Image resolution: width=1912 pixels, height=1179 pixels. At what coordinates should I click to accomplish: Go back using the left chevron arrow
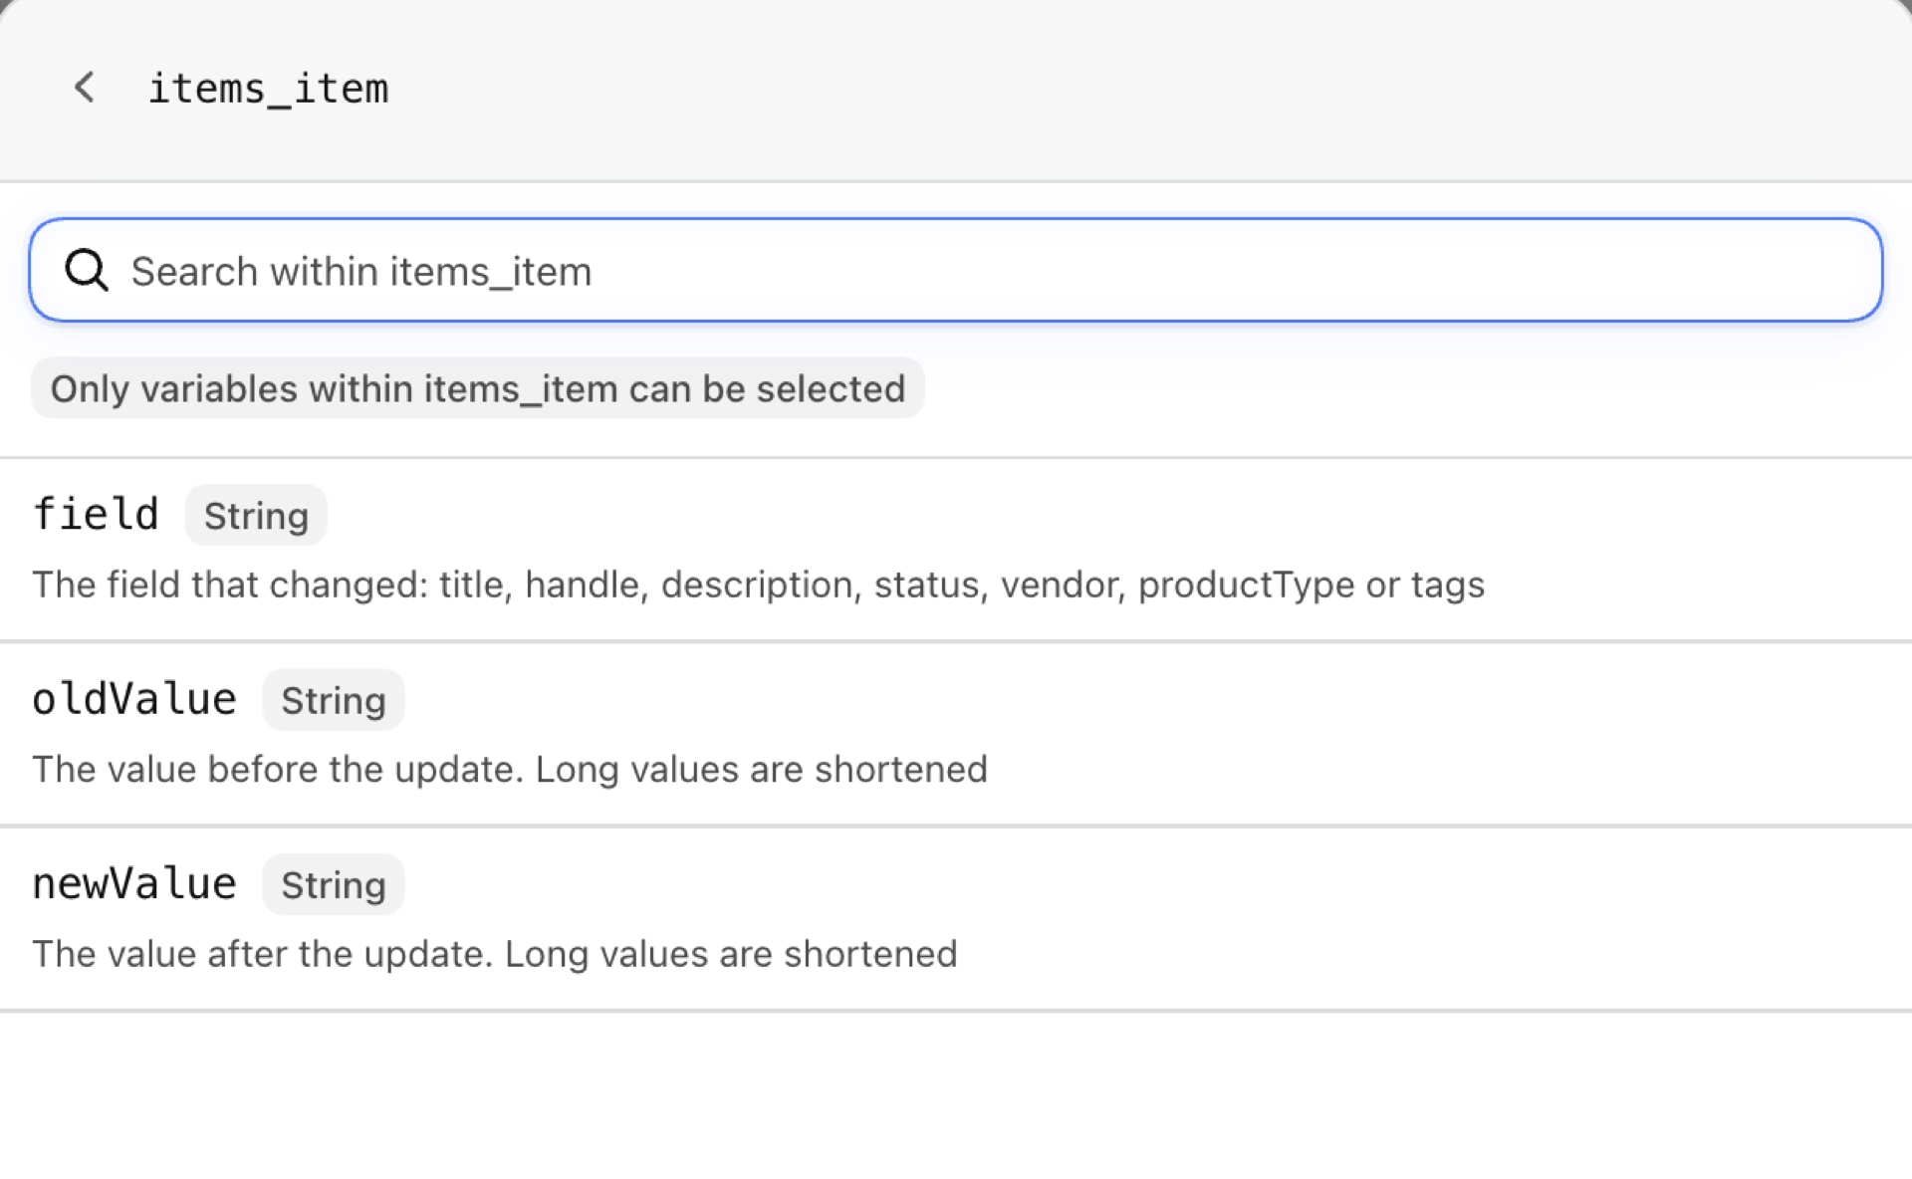86,88
